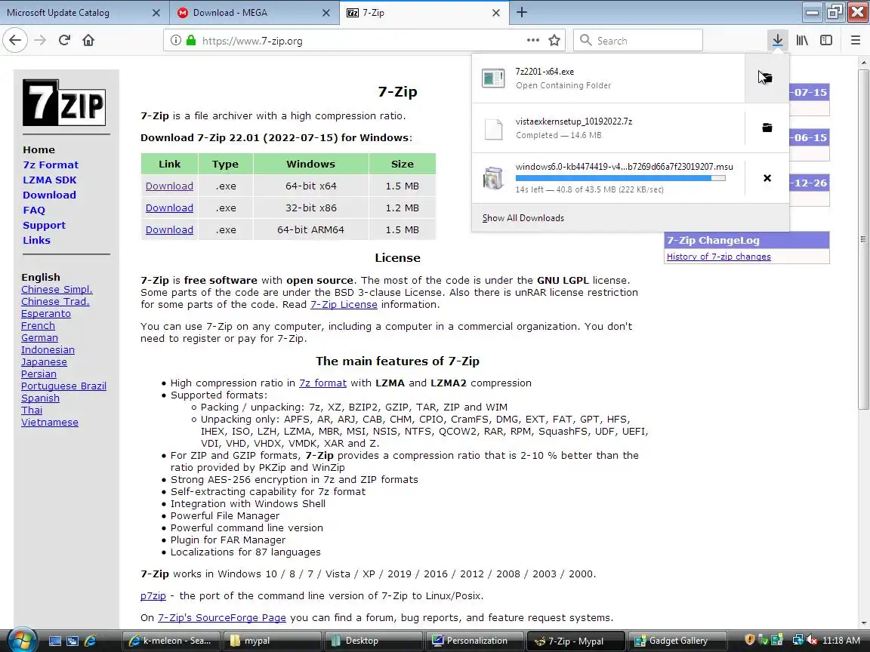The image size is (870, 652).
Task: Open the Desktop taskbar button
Action: pos(373,641)
